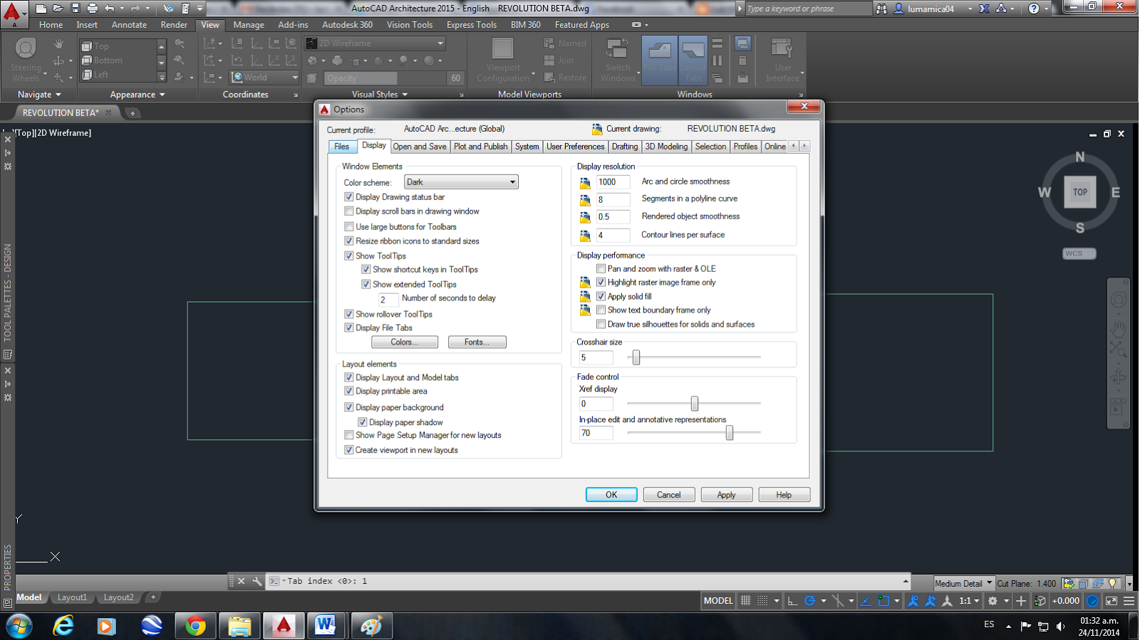Click the Steering Wheels icon
The height and width of the screenshot is (640, 1140).
pos(26,48)
